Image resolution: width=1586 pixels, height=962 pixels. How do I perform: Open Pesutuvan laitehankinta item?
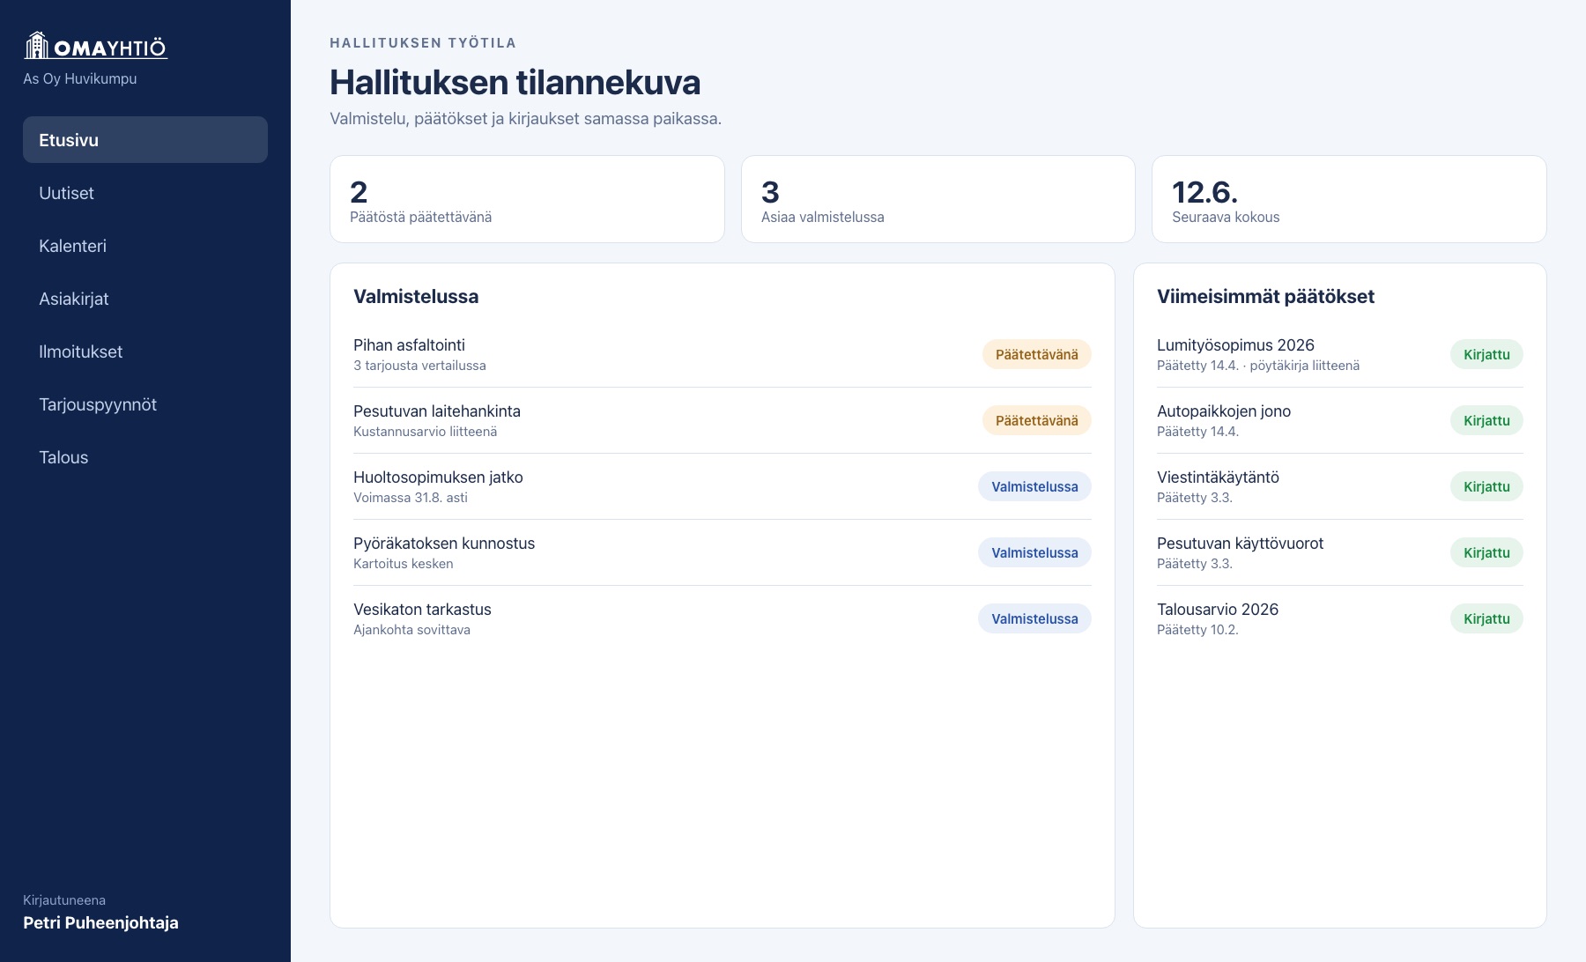coord(723,420)
